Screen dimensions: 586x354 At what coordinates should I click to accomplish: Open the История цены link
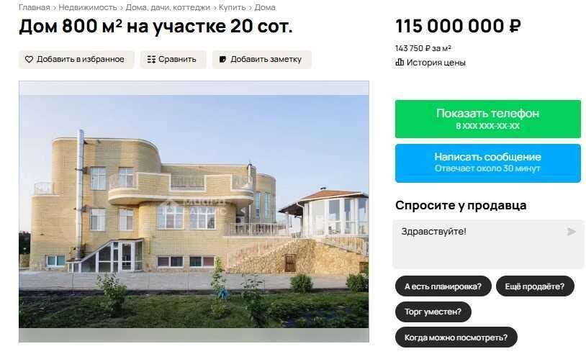point(436,63)
